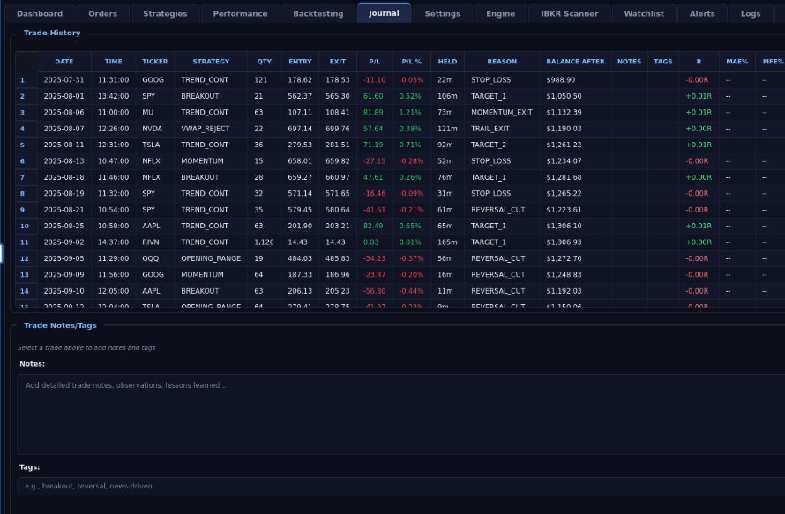The image size is (785, 514).
Task: Select the NVDA VWAP_REJECT trade row
Action: [400, 129]
